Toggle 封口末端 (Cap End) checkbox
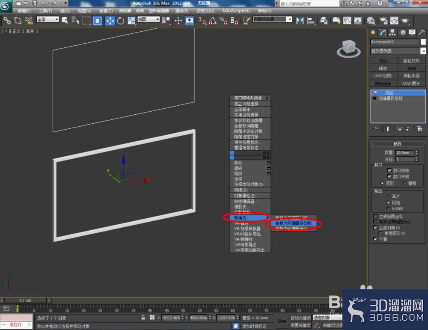This screenshot has width=428, height=330. (389, 176)
